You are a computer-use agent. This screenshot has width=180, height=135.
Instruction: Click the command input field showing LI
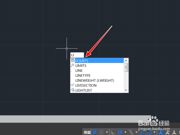(x=77, y=55)
